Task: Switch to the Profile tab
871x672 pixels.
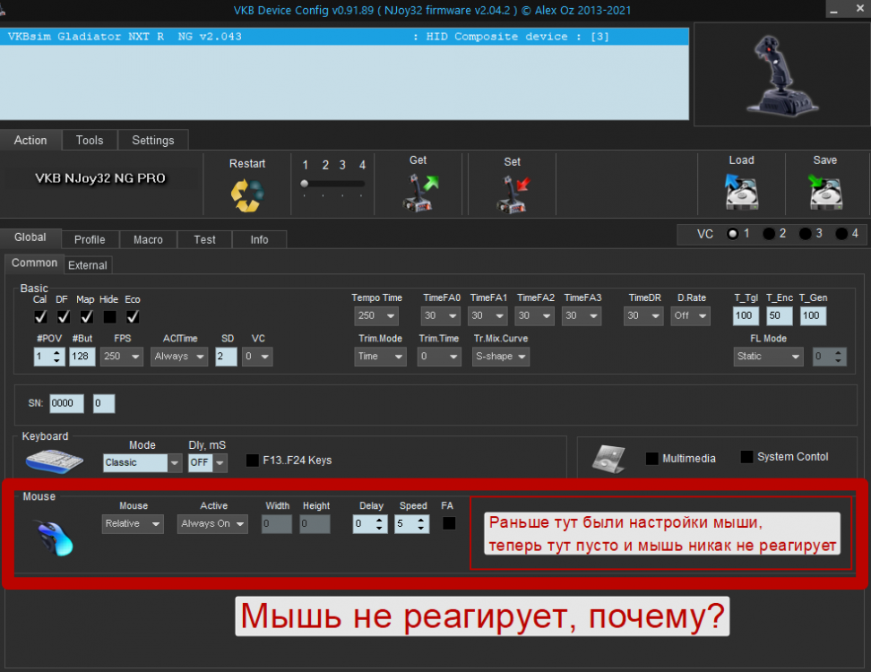Action: pos(90,240)
